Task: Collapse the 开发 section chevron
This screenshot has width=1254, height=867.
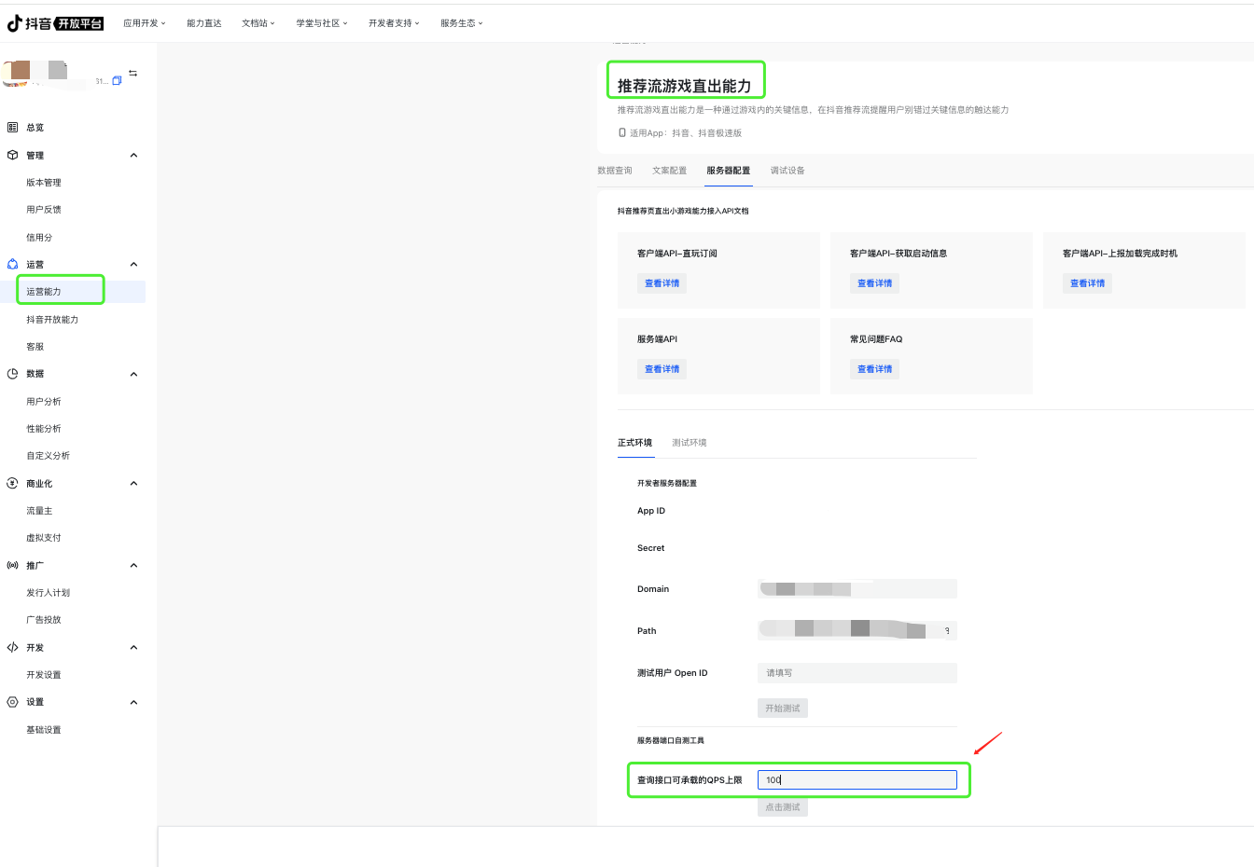Action: [133, 647]
